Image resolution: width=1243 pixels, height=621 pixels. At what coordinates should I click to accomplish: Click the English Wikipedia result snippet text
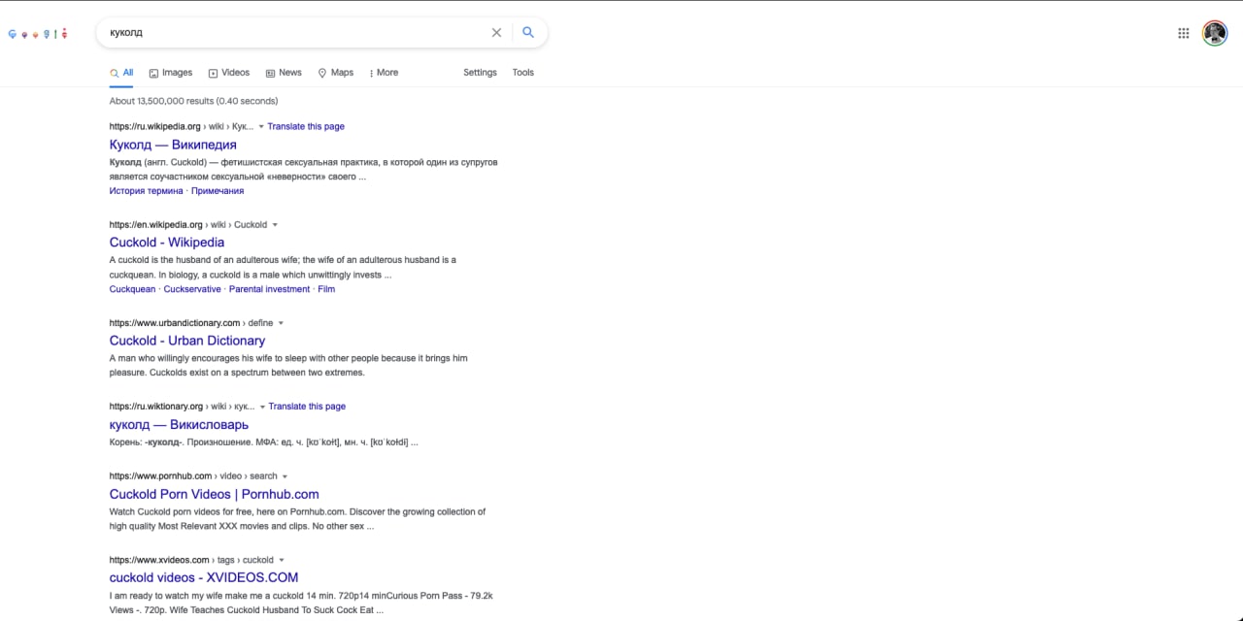click(283, 267)
